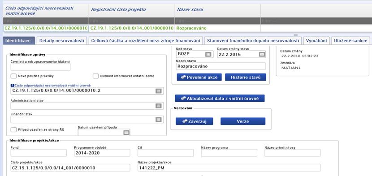Open Stanovení finančního dopadu nesrovnalosti tab

coord(253,41)
